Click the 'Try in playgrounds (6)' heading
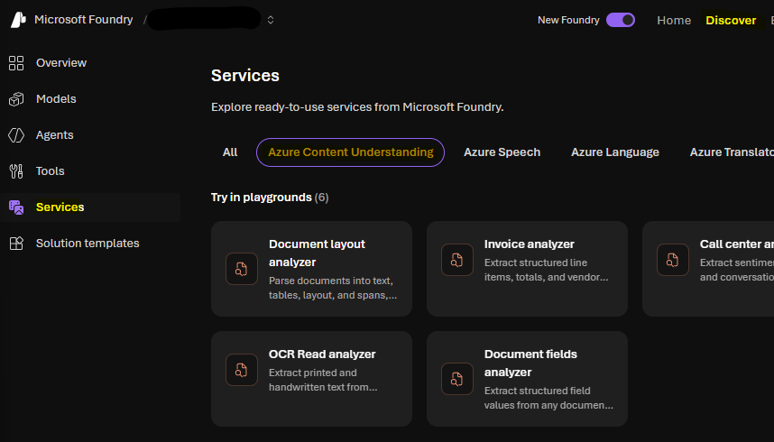Viewport: 774px width, 442px height. click(270, 197)
